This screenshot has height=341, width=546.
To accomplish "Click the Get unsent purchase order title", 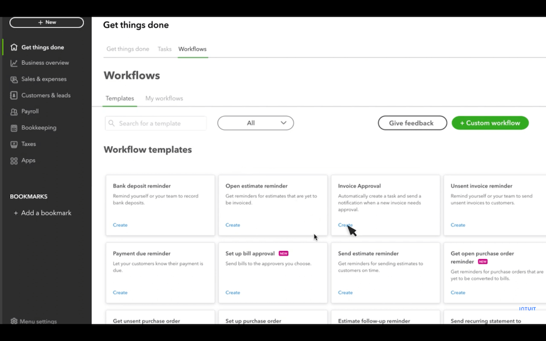I will [147, 321].
